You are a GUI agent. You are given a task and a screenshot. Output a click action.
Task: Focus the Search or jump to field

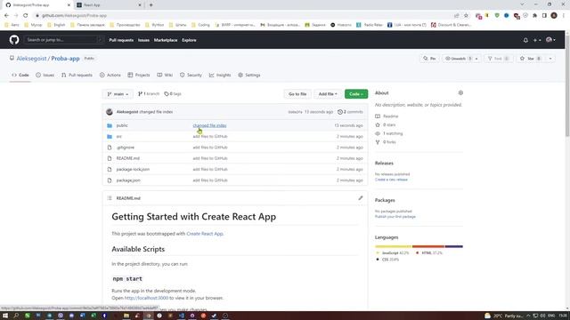coord(63,40)
